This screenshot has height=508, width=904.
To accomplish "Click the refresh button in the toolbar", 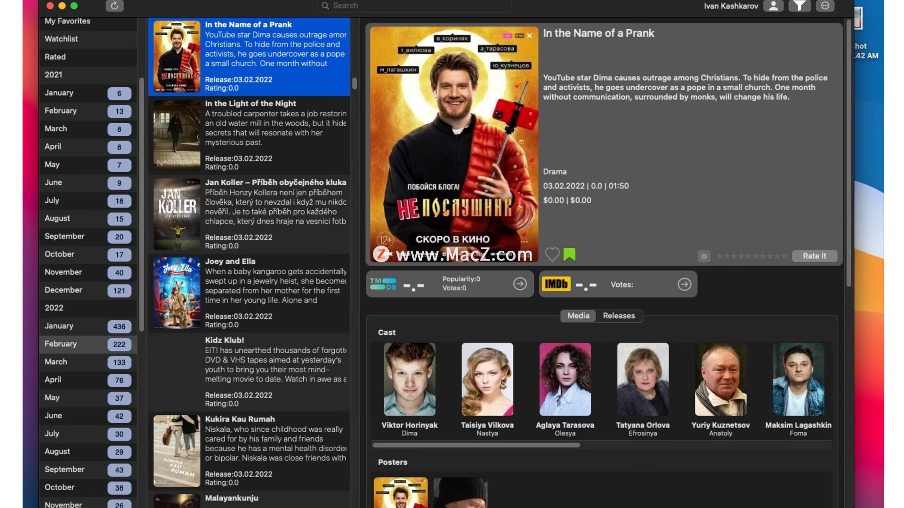I will [x=114, y=6].
